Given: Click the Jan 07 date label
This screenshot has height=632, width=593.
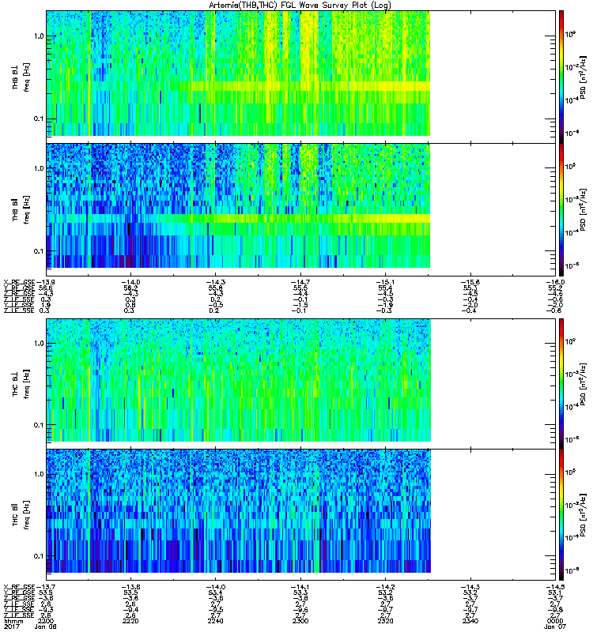Looking at the screenshot, I should click(x=555, y=626).
